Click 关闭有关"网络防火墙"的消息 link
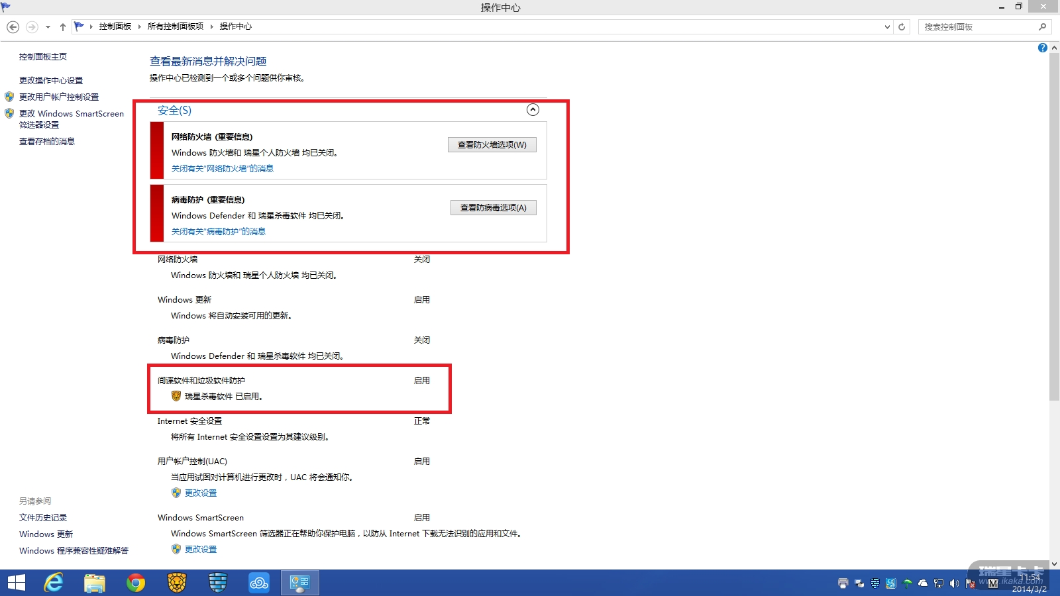Image resolution: width=1060 pixels, height=596 pixels. [x=223, y=169]
